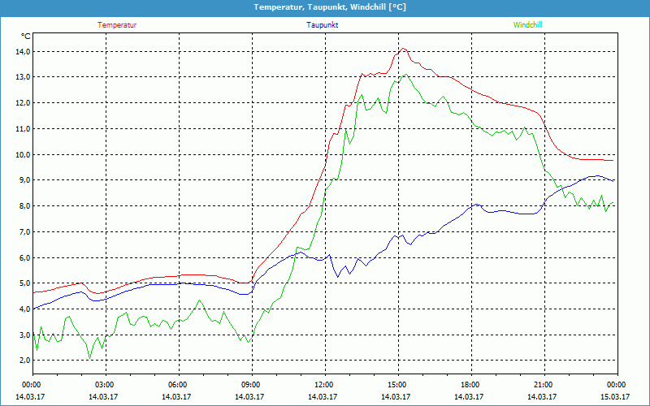Click the 09:00 time label

click(x=252, y=385)
